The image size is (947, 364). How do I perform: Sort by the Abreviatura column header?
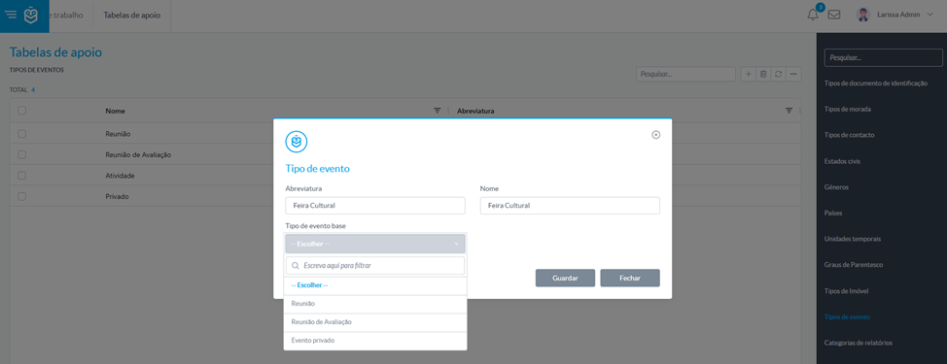coord(475,112)
